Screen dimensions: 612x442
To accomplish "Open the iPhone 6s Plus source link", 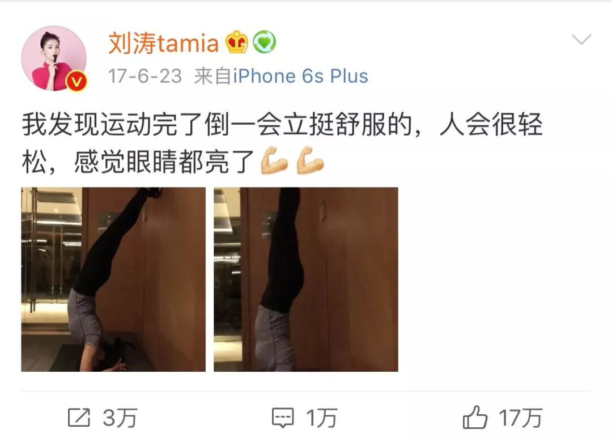I will click(300, 76).
